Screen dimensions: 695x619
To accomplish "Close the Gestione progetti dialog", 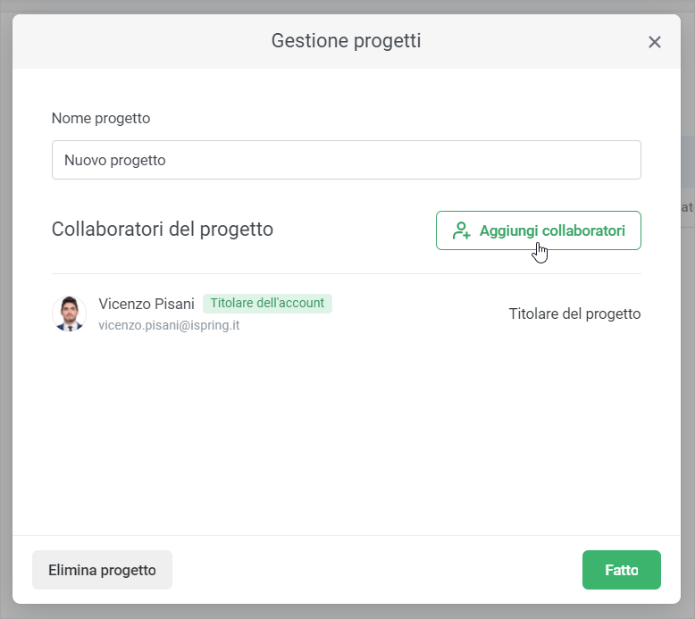I will click(655, 42).
